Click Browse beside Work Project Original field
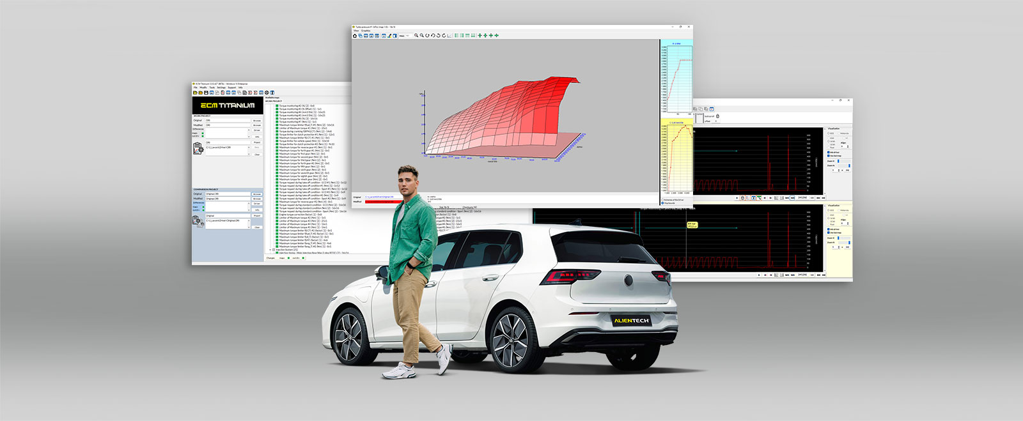Screen dimensions: 1023x421 [x=257, y=121]
